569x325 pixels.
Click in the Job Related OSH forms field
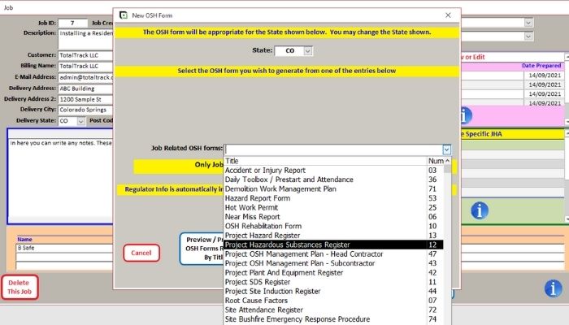click(x=333, y=149)
